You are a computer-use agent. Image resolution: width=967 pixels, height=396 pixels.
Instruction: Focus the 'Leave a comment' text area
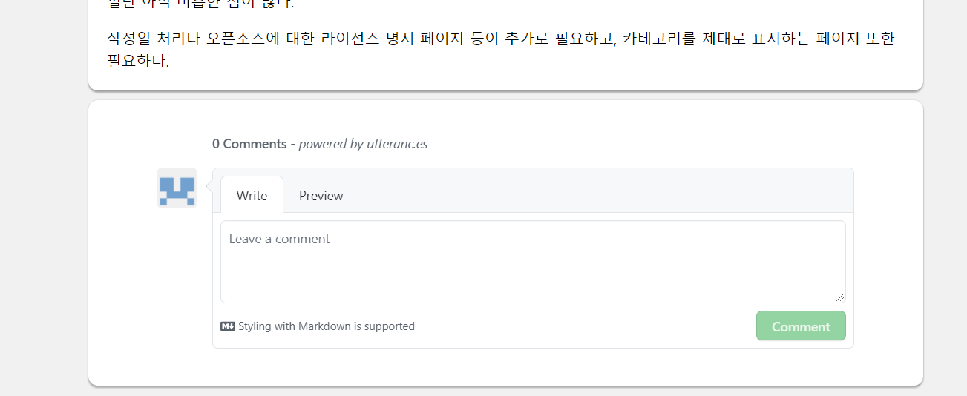532,261
